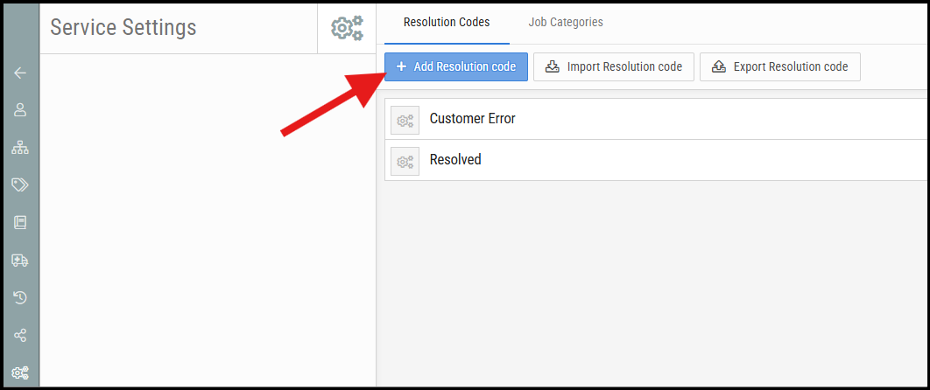Click Import Resolution code button

pos(613,66)
